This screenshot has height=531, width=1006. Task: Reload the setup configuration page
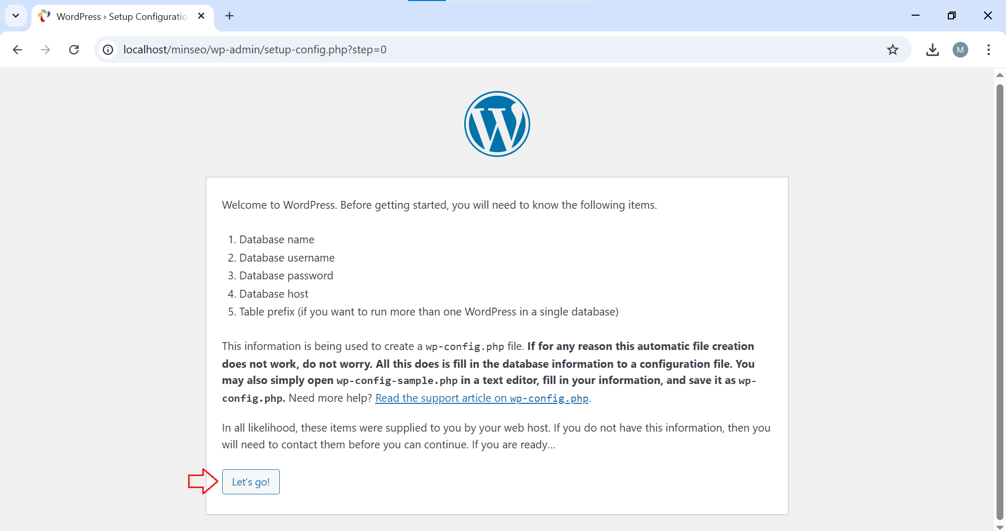(x=74, y=50)
